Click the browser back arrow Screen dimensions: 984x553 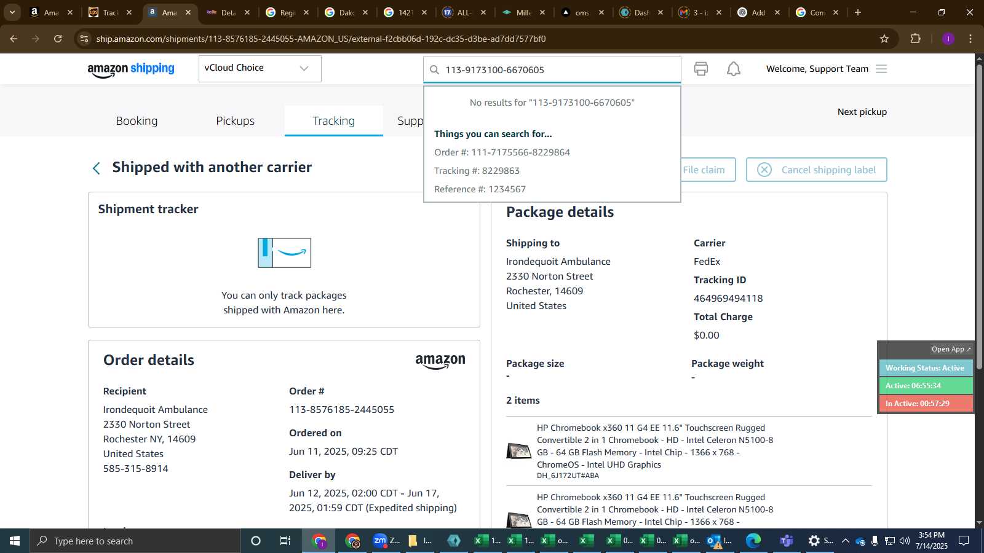pyautogui.click(x=14, y=39)
